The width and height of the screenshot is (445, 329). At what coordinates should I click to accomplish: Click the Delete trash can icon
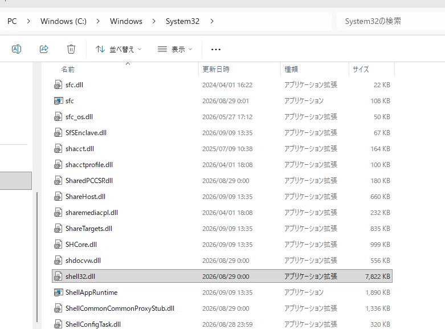[71, 49]
